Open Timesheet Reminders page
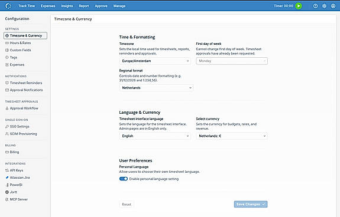340x217 pixels. pyautogui.click(x=25, y=83)
